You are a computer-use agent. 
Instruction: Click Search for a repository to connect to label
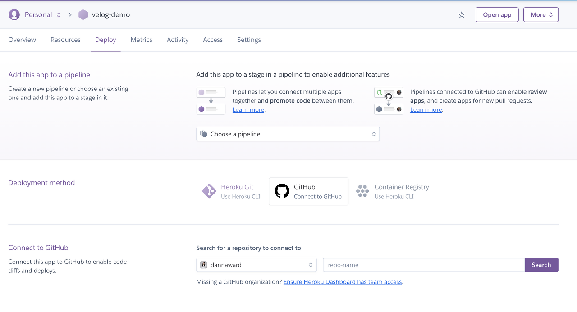click(x=249, y=248)
